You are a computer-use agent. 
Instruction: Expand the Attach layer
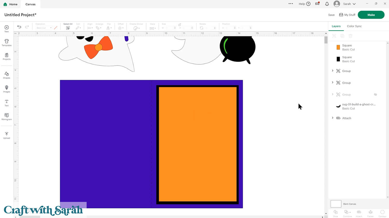click(333, 118)
